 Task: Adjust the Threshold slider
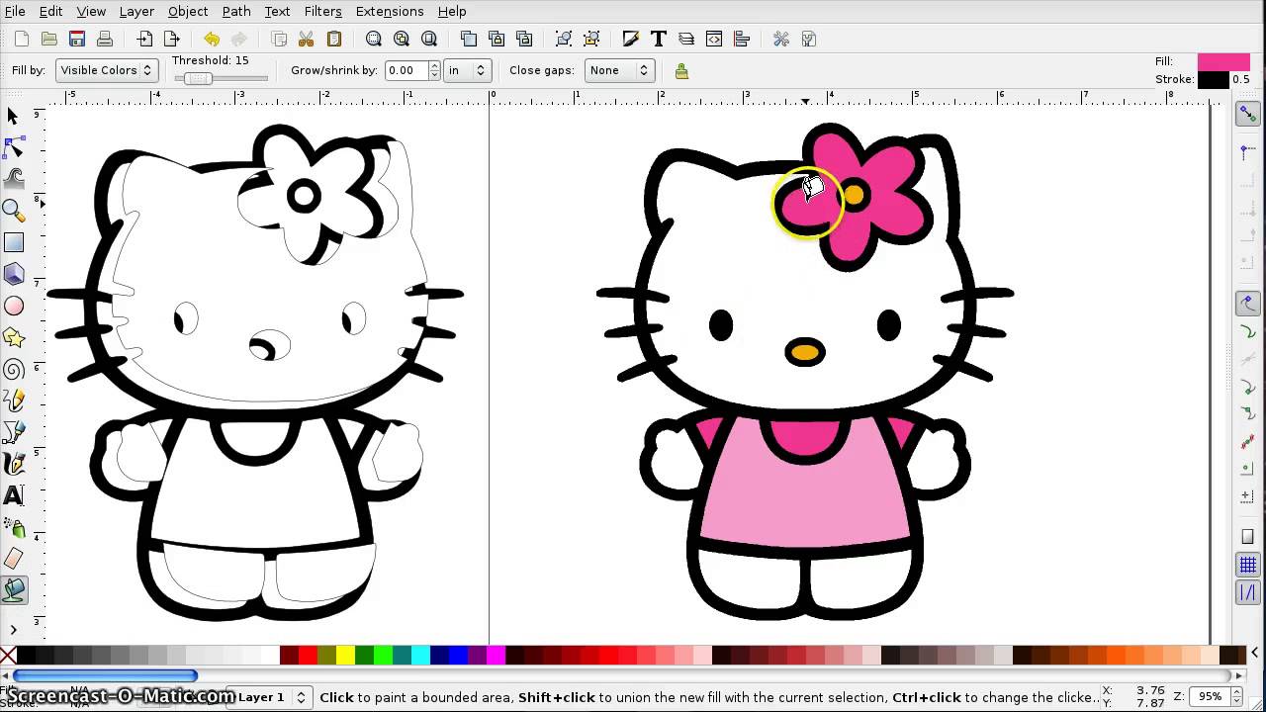coord(220,78)
